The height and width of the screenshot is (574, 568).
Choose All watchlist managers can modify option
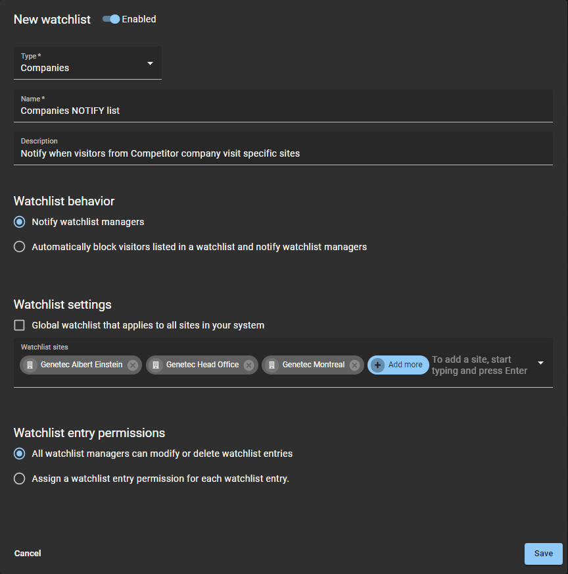[20, 454]
